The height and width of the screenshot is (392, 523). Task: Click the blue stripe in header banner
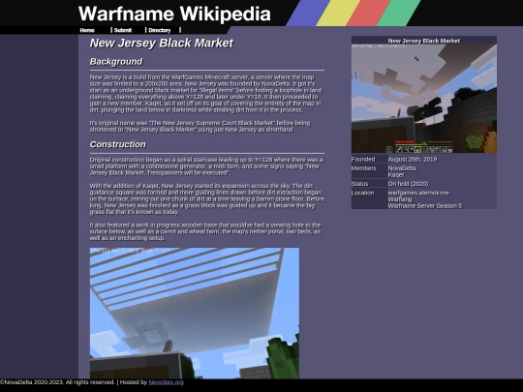pos(308,13)
